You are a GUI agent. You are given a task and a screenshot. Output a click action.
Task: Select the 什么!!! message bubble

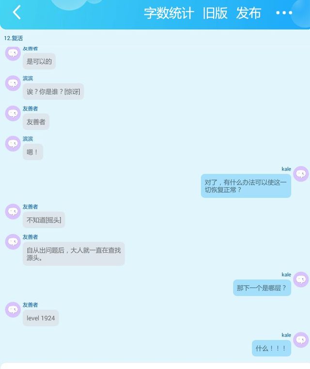click(271, 348)
